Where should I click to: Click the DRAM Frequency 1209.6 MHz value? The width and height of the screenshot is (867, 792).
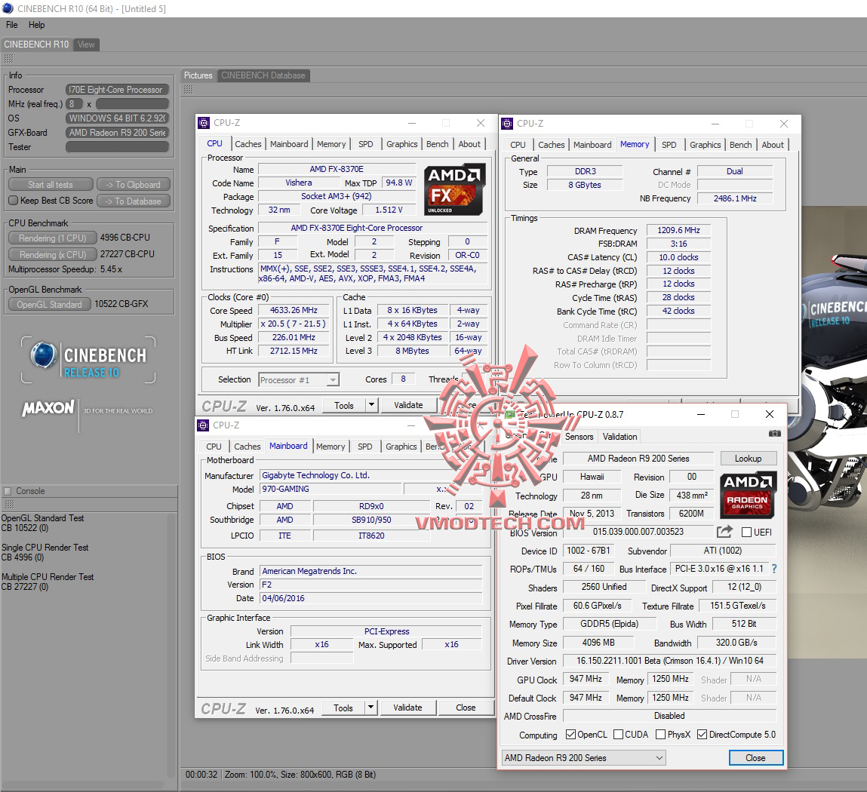(x=678, y=231)
